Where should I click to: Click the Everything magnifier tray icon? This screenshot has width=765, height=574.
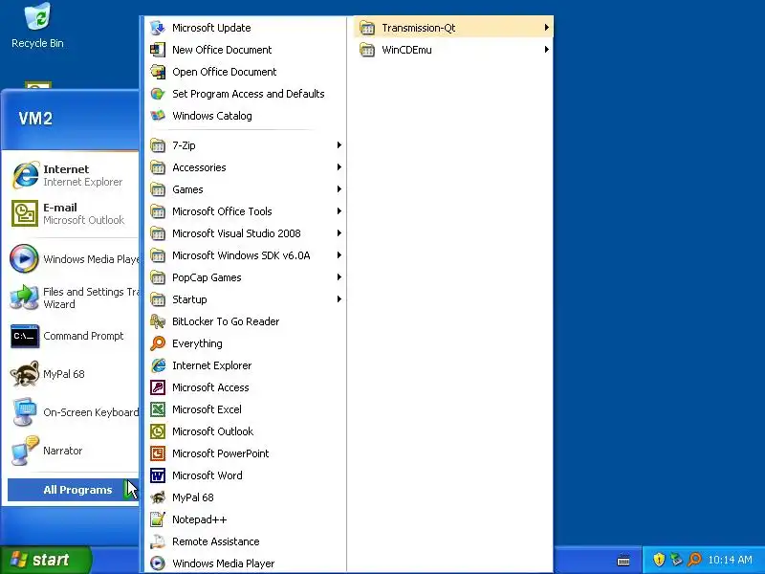click(694, 560)
